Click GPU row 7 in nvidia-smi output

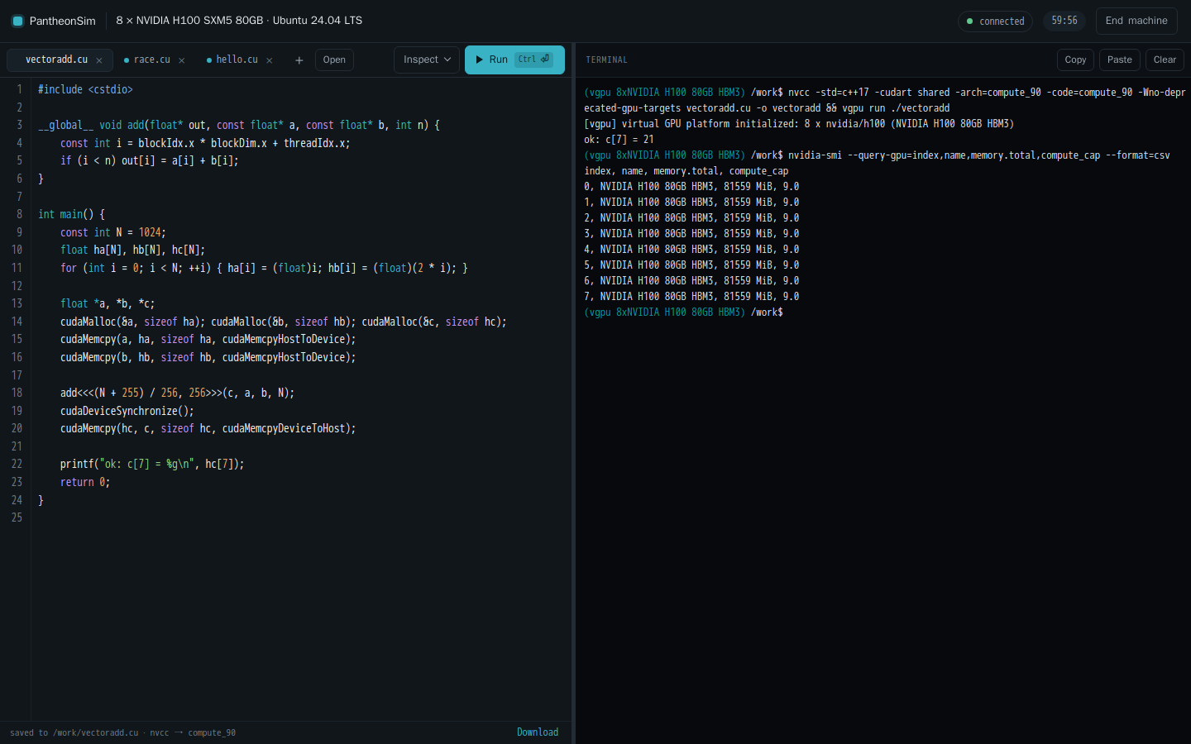691,297
